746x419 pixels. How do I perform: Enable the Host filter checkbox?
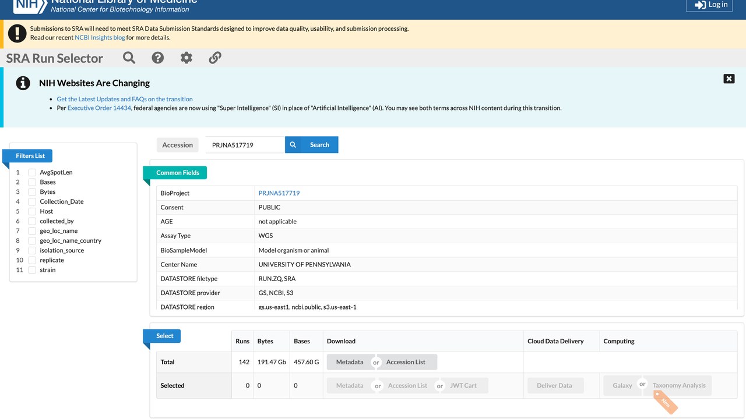coord(33,211)
